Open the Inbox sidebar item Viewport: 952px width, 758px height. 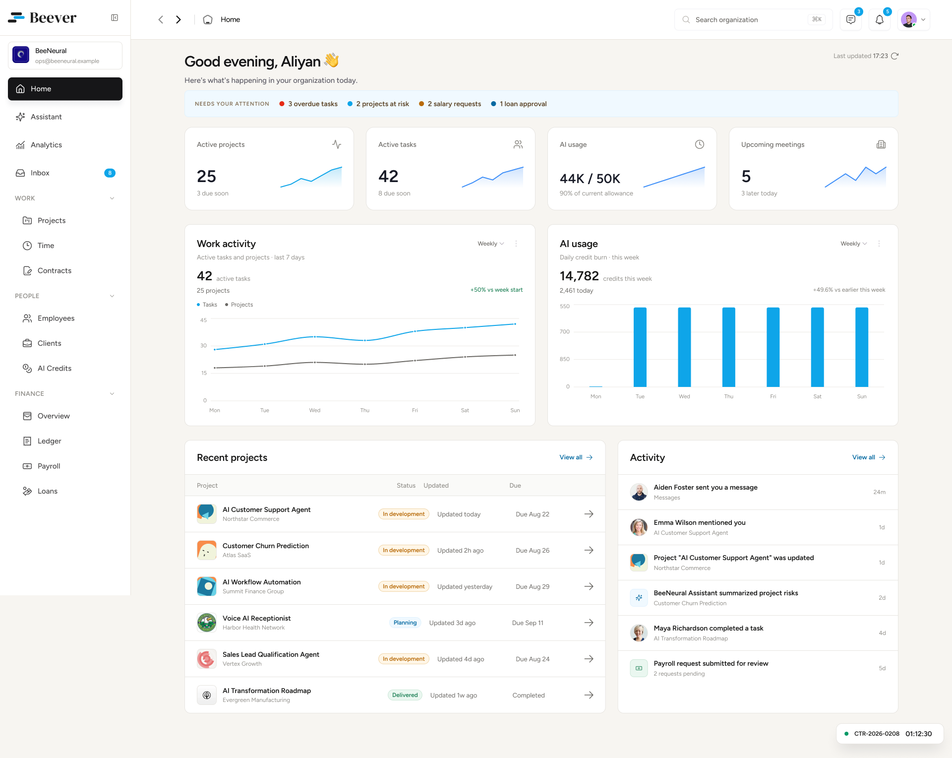(65, 173)
